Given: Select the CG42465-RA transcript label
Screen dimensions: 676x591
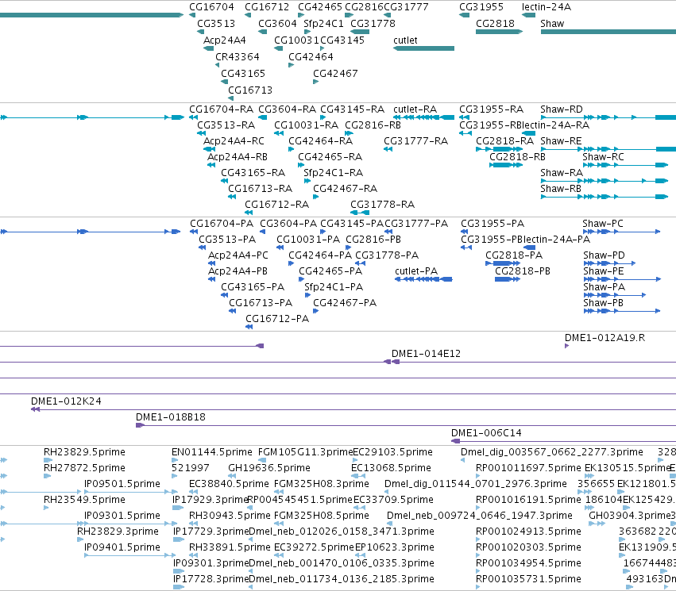Looking at the screenshot, I should 330,157.
